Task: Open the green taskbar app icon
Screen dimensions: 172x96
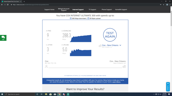Action: click(68, 94)
